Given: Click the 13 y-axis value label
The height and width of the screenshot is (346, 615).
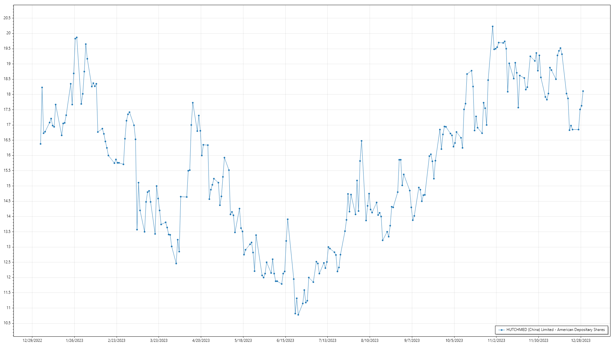Looking at the screenshot, I should [9, 247].
